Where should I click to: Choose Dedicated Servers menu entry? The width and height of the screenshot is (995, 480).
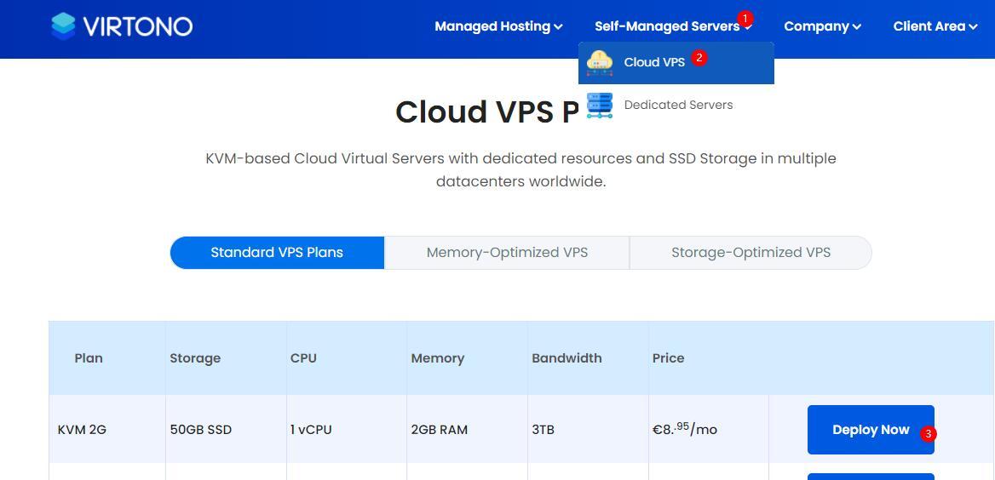tap(676, 106)
